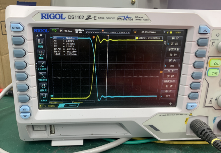Push the physical CH1 button
221x153 pixels.
click(x=215, y=63)
